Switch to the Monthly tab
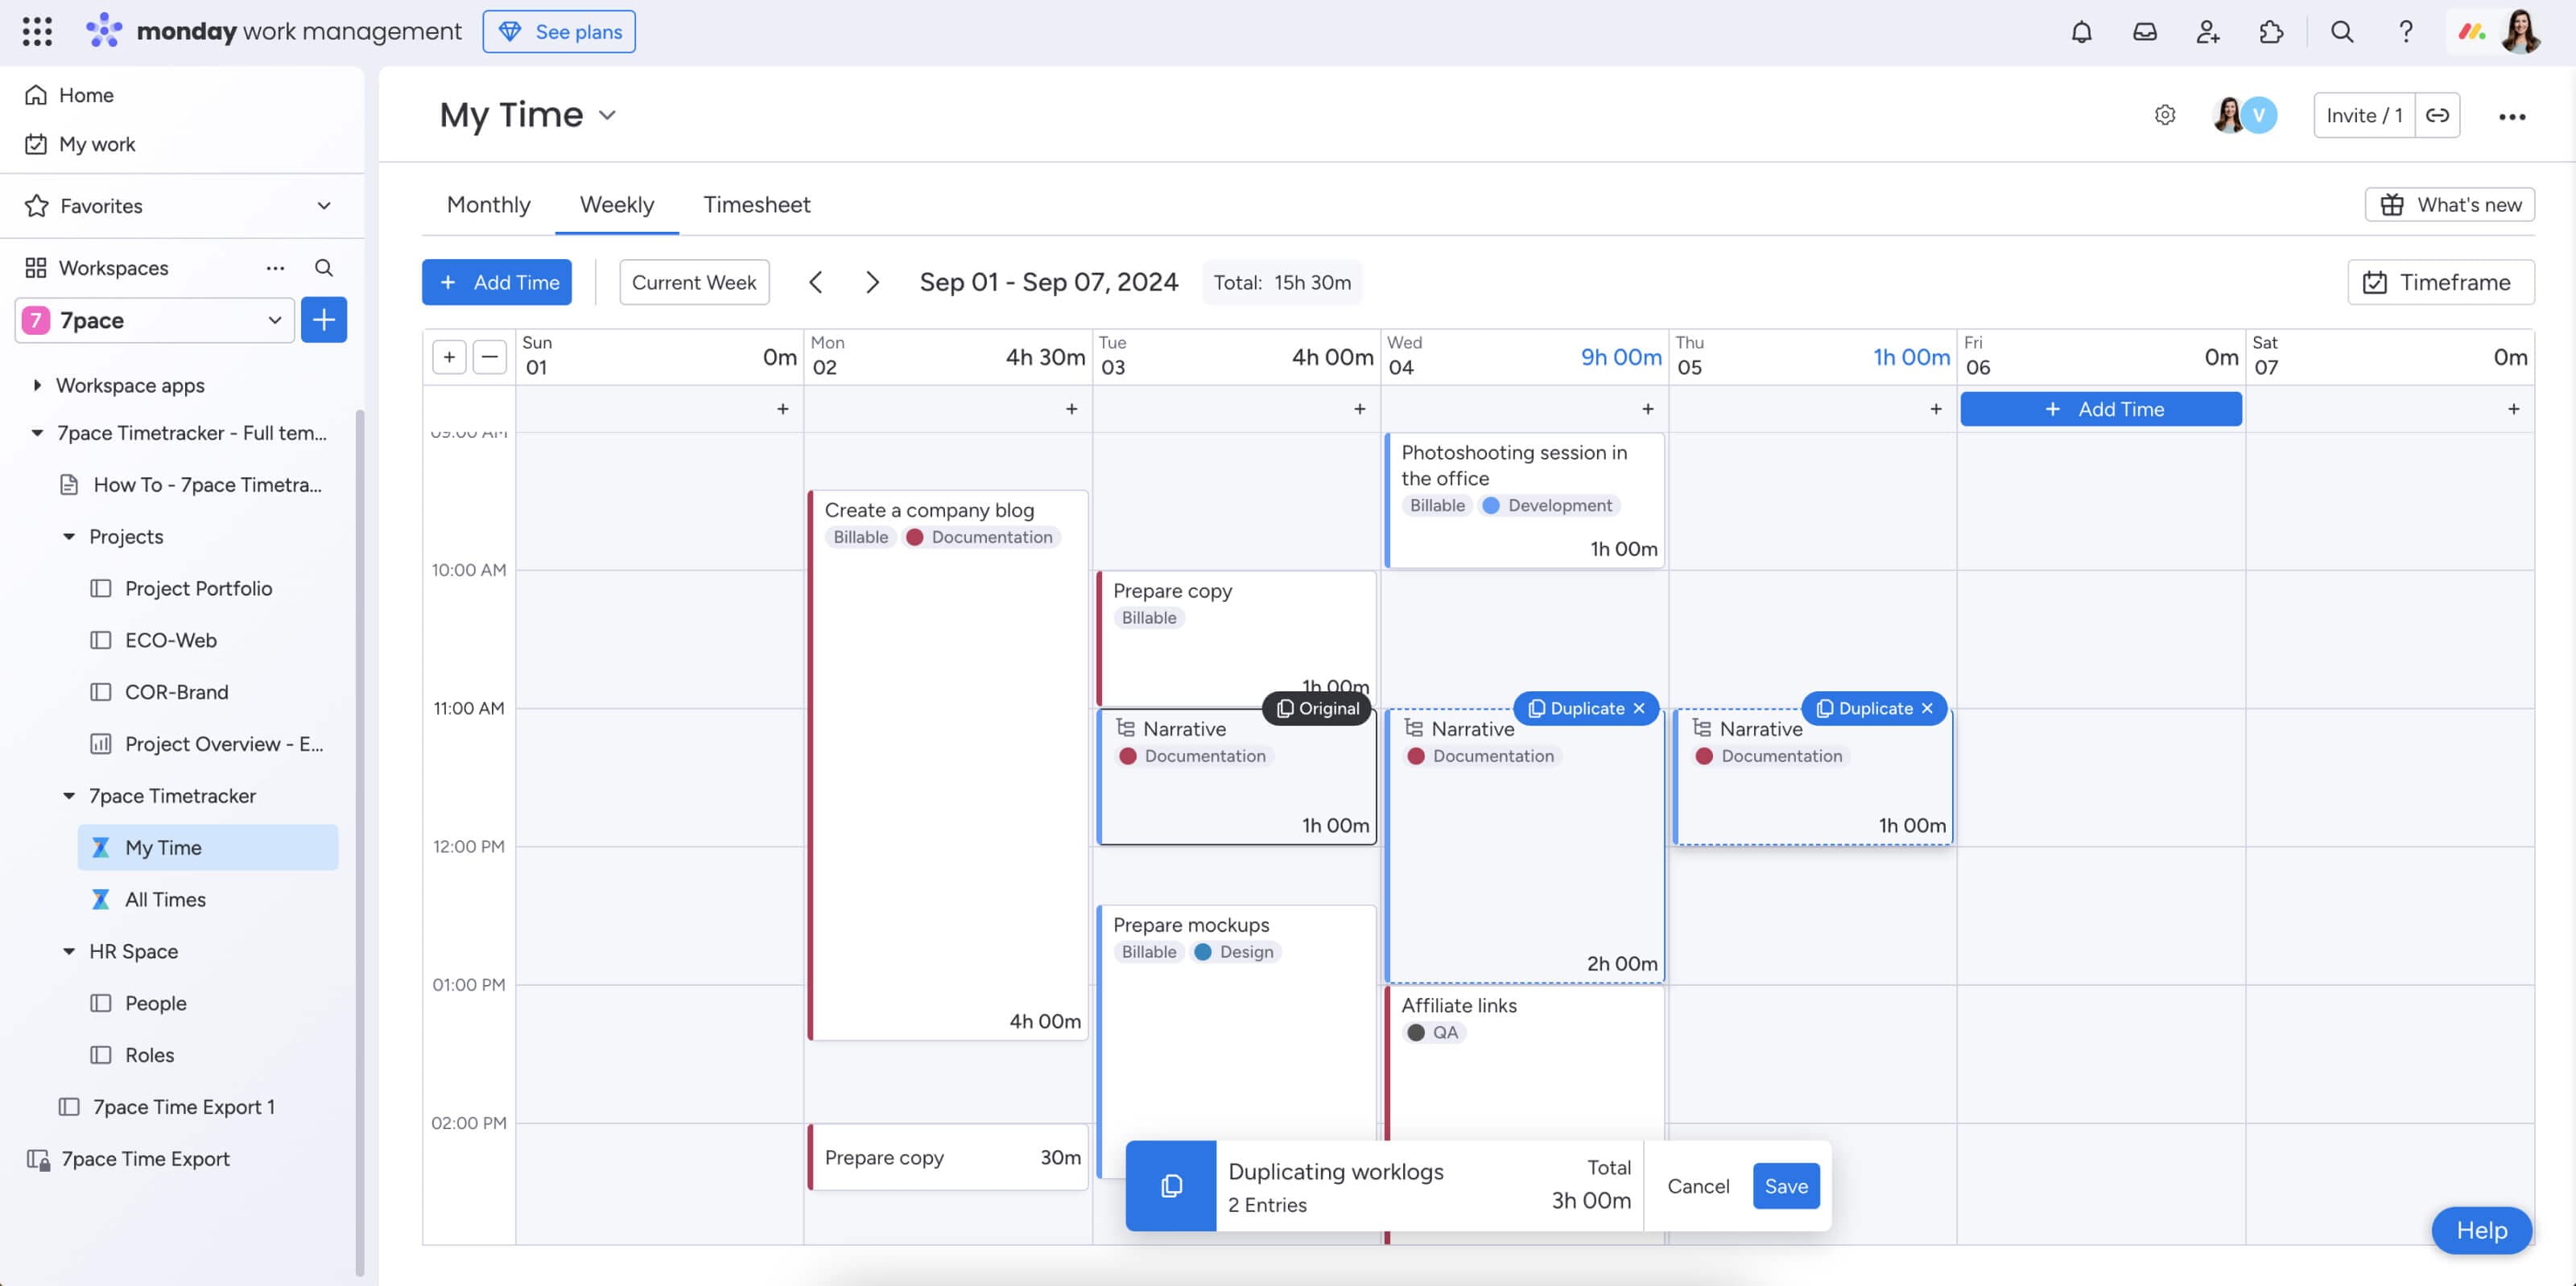This screenshot has width=2576, height=1286. coord(489,205)
